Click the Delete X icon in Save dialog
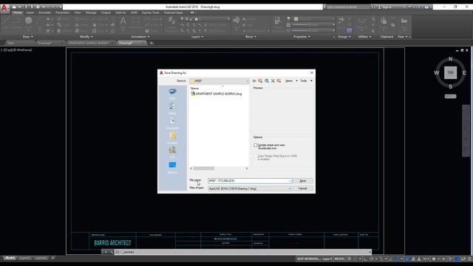 (273, 81)
